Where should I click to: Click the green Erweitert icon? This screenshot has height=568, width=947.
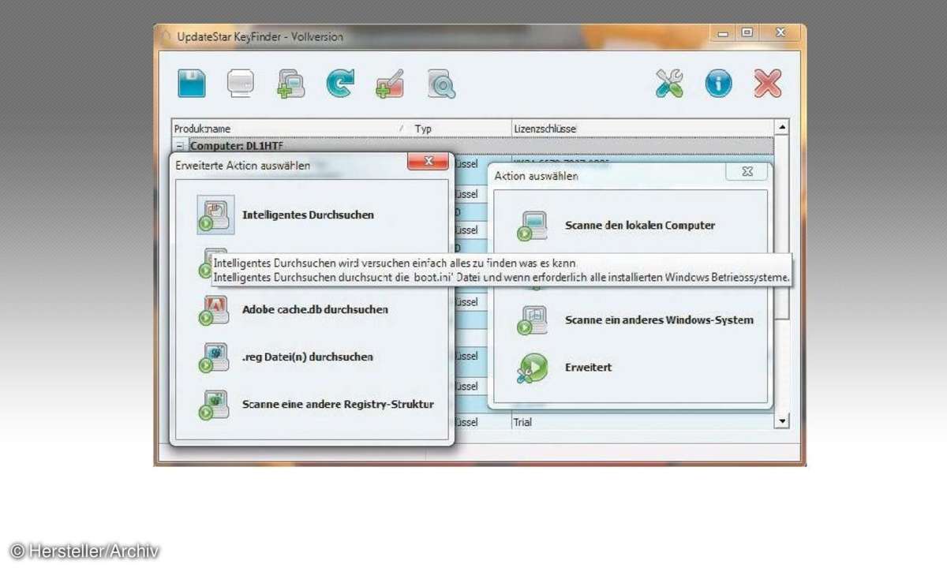532,368
